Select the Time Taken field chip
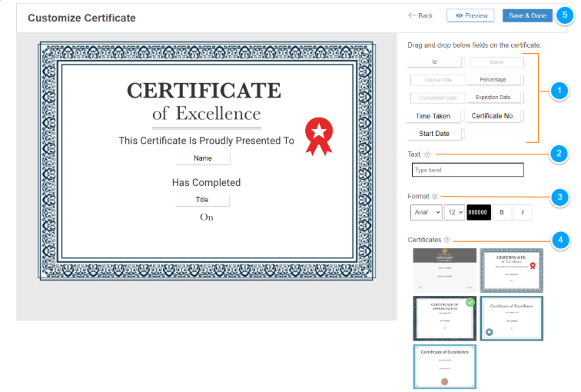The height and width of the screenshot is (392, 581). pos(433,116)
